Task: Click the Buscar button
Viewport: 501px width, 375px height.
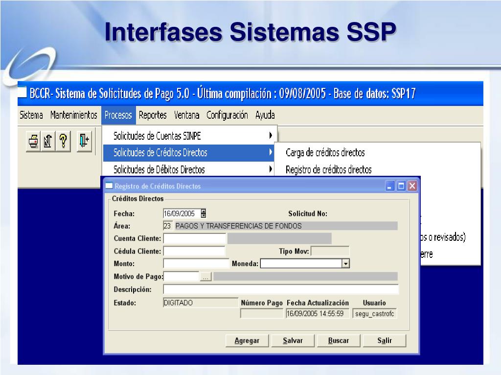Action: pos(339,340)
